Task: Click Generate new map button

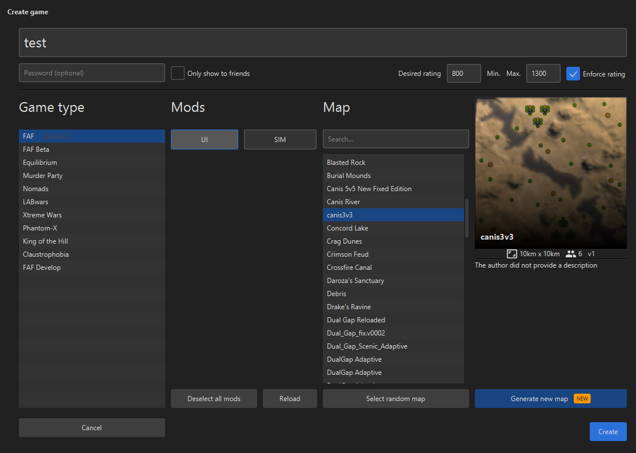Action: [550, 399]
